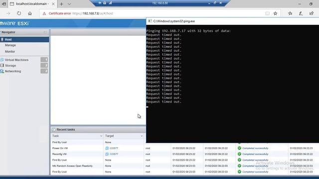Viewport: 319px width, 179px height.
Task: Pin the remote desktop connection bar
Action: point(100,3)
